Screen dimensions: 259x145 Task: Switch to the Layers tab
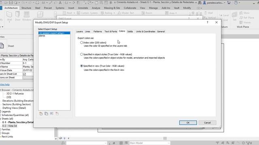point(79,31)
